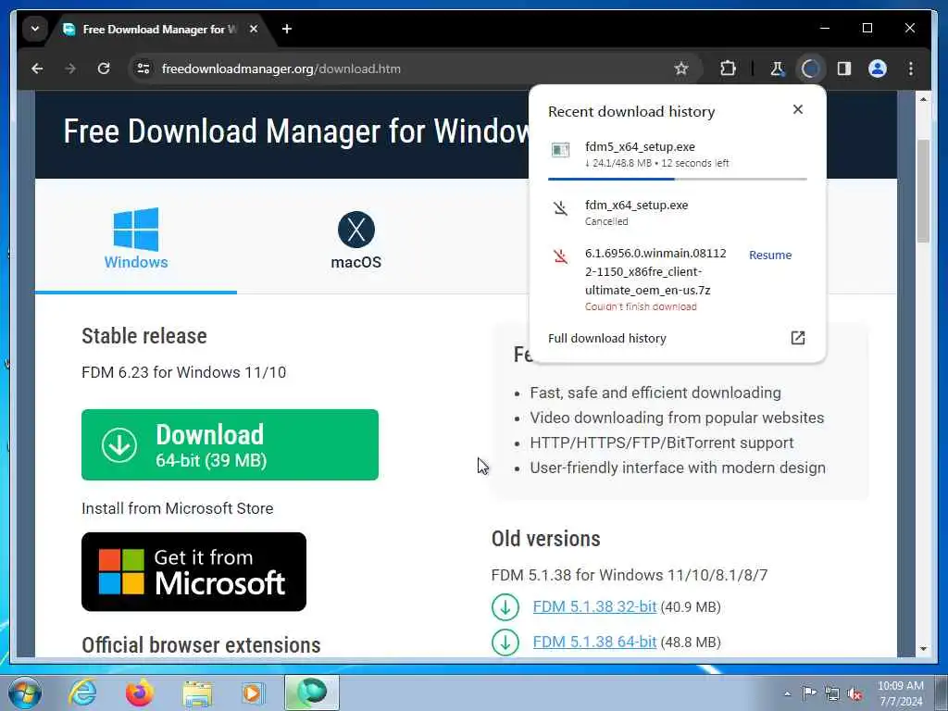Open the Extensions puzzle icon
Screen dimensions: 948x711
click(x=728, y=69)
